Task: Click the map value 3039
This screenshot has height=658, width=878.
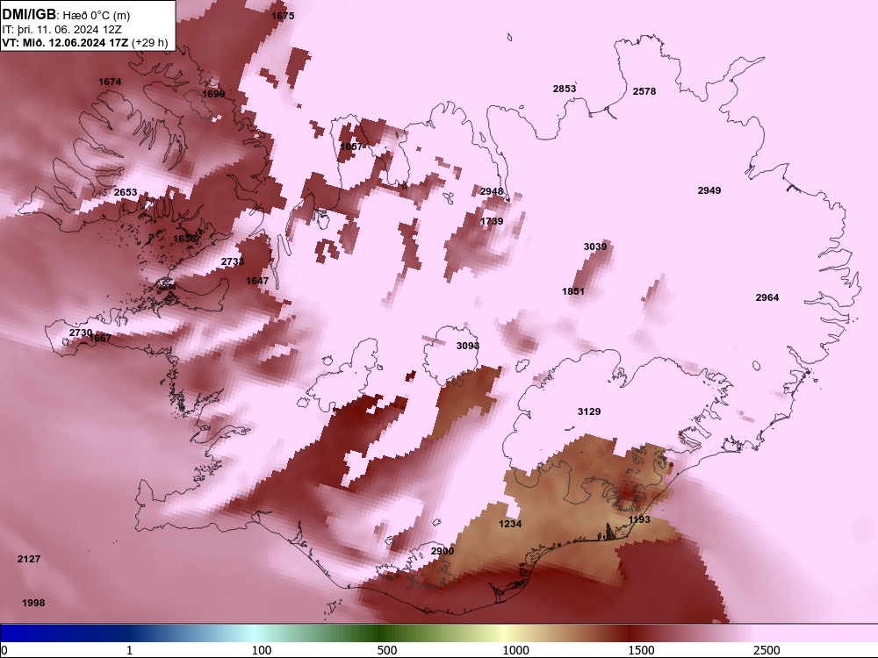Action: pos(595,247)
